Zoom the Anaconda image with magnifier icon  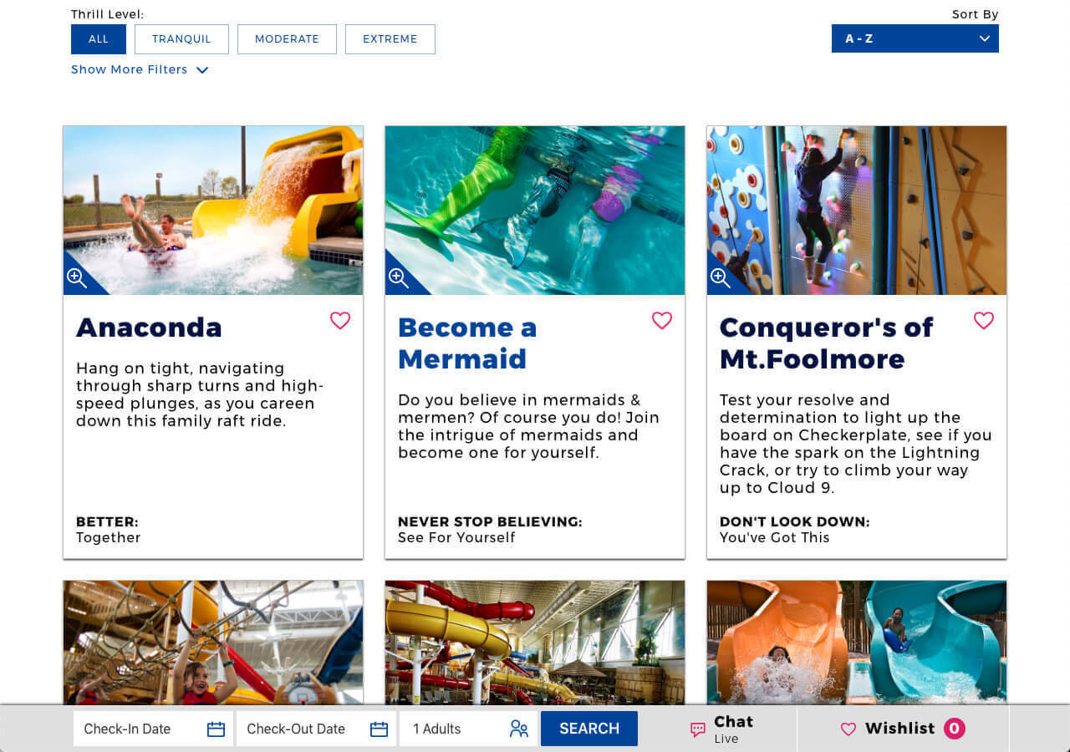click(x=77, y=278)
